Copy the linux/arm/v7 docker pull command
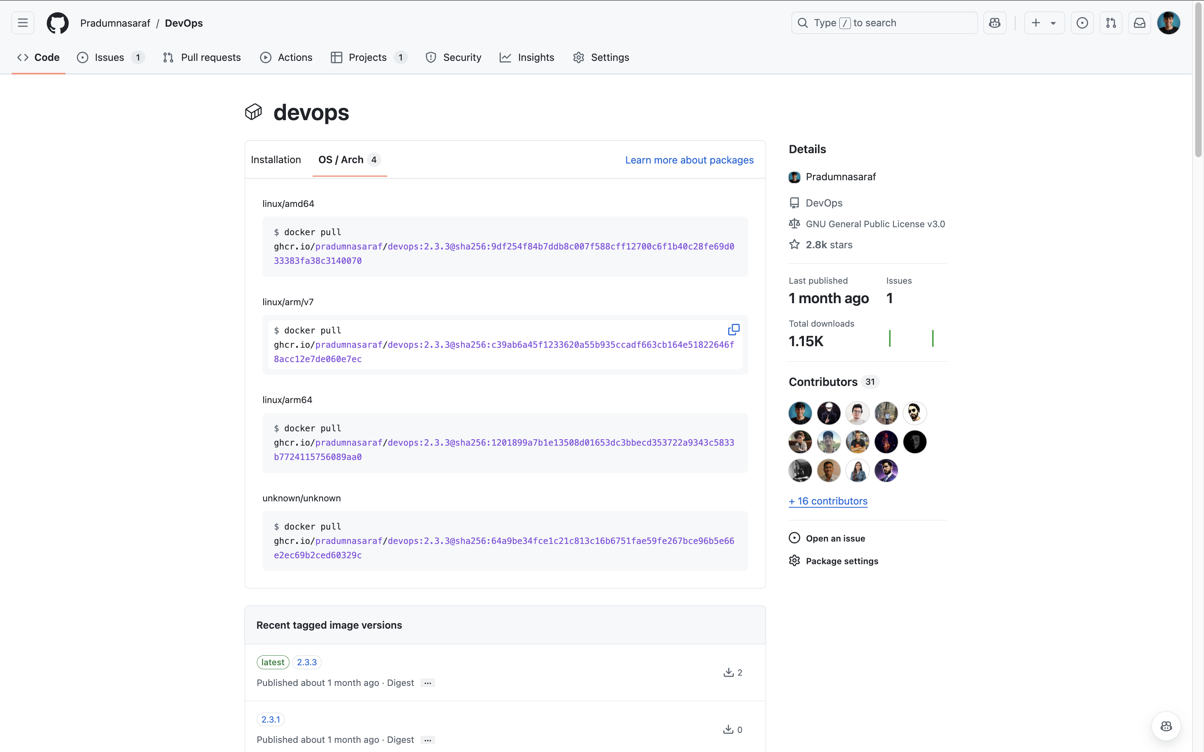The image size is (1204, 752). (733, 329)
